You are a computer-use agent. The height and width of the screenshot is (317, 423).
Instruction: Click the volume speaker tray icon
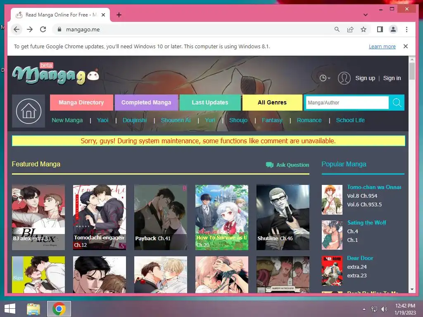(x=384, y=309)
